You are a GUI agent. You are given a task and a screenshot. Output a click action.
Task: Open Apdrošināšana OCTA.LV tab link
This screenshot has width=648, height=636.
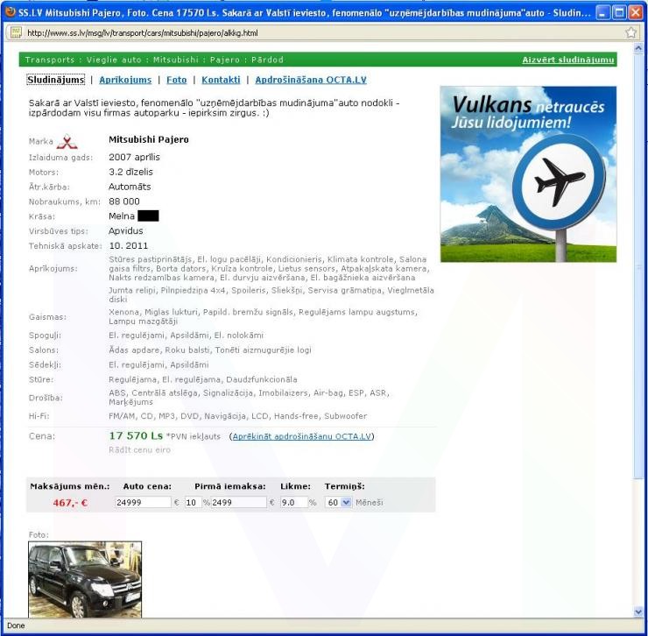point(310,80)
